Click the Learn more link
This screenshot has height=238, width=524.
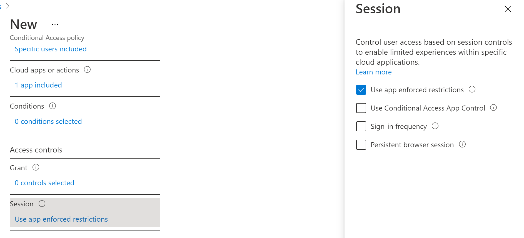coord(374,72)
